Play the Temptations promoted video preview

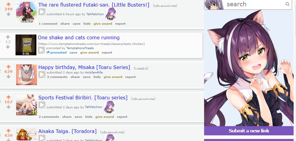tap(41, 50)
